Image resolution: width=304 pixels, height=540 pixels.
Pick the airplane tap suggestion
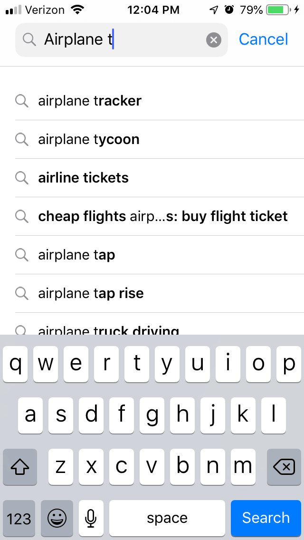tap(77, 255)
